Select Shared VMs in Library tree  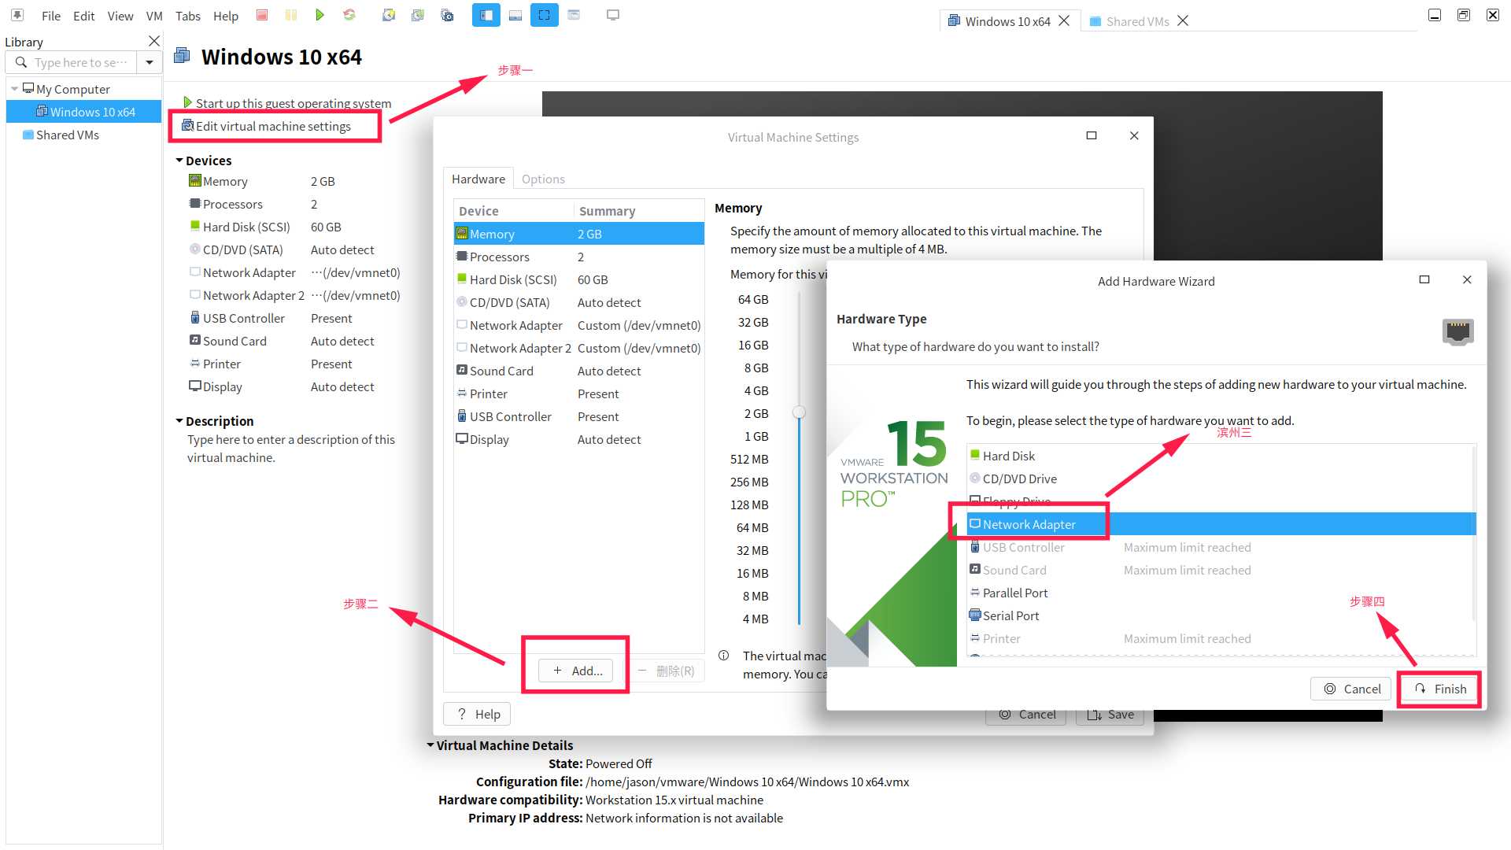pos(68,135)
